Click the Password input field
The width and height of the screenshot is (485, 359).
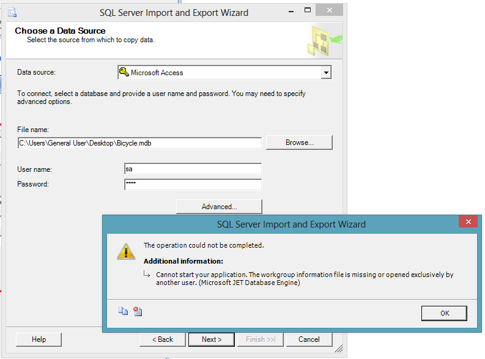click(x=193, y=184)
